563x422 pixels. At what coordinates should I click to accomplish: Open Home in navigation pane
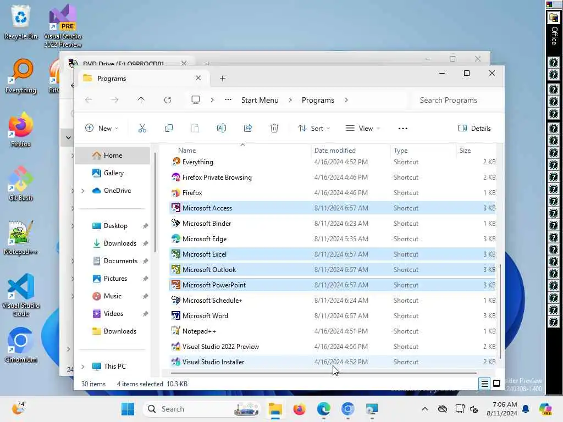113,156
